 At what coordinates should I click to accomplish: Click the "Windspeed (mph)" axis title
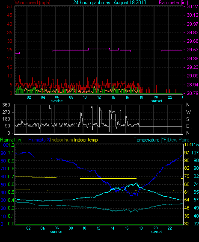(x=33, y=3)
